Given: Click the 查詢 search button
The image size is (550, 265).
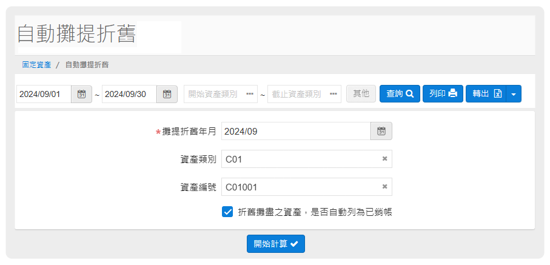Looking at the screenshot, I should tap(400, 94).
